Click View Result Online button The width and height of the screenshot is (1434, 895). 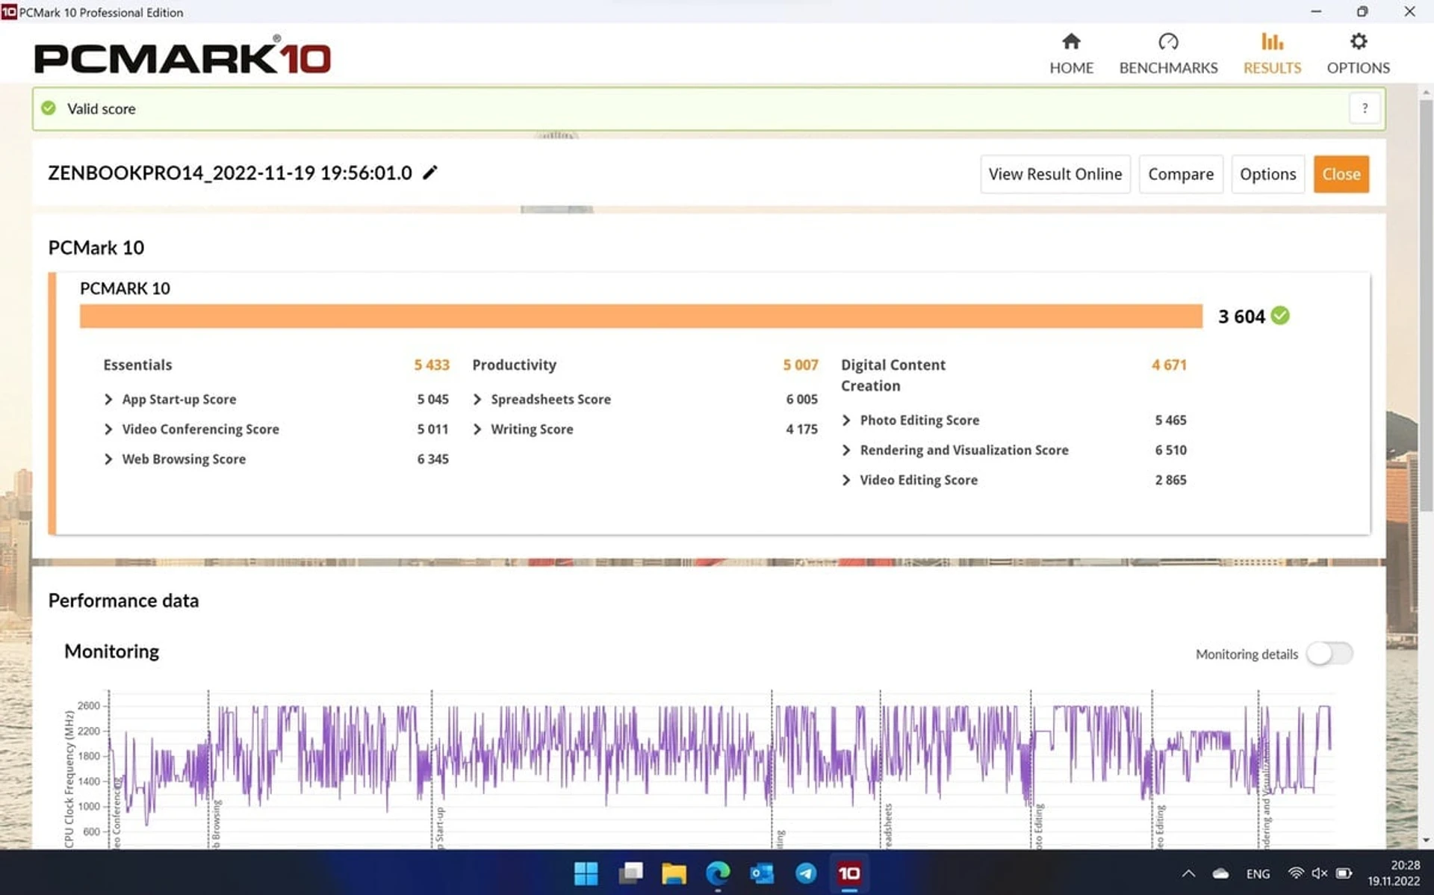(1055, 174)
